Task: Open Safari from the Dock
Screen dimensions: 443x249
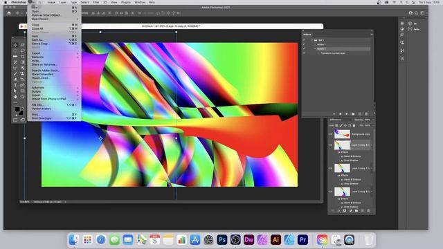Action: (101, 240)
